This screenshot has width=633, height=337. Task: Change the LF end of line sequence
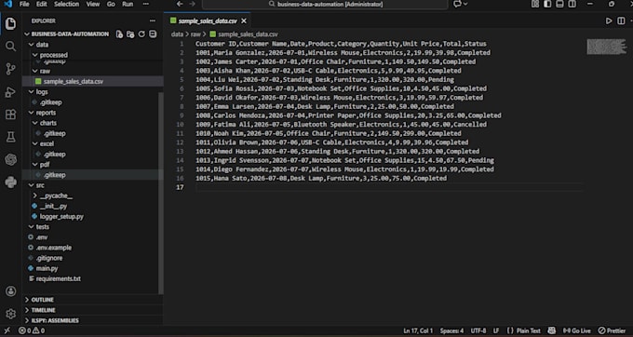coord(496,330)
